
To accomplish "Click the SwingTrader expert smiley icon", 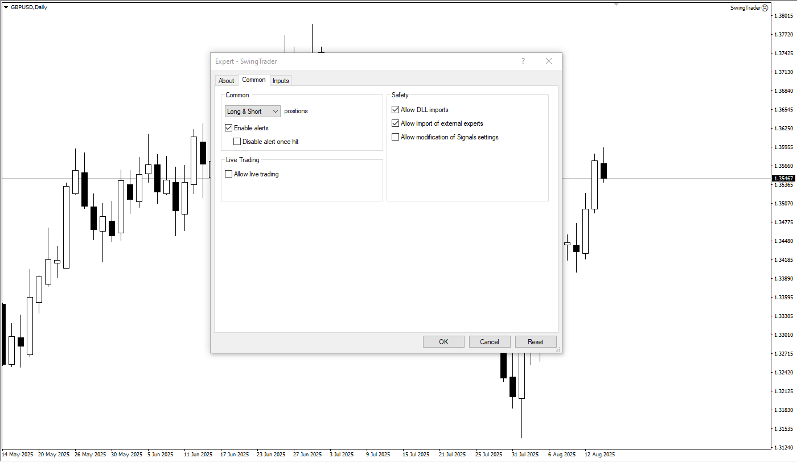I will point(765,8).
